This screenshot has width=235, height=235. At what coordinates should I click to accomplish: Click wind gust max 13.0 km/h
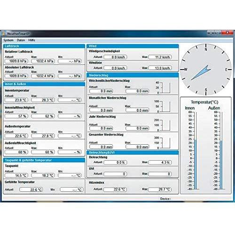160,68
